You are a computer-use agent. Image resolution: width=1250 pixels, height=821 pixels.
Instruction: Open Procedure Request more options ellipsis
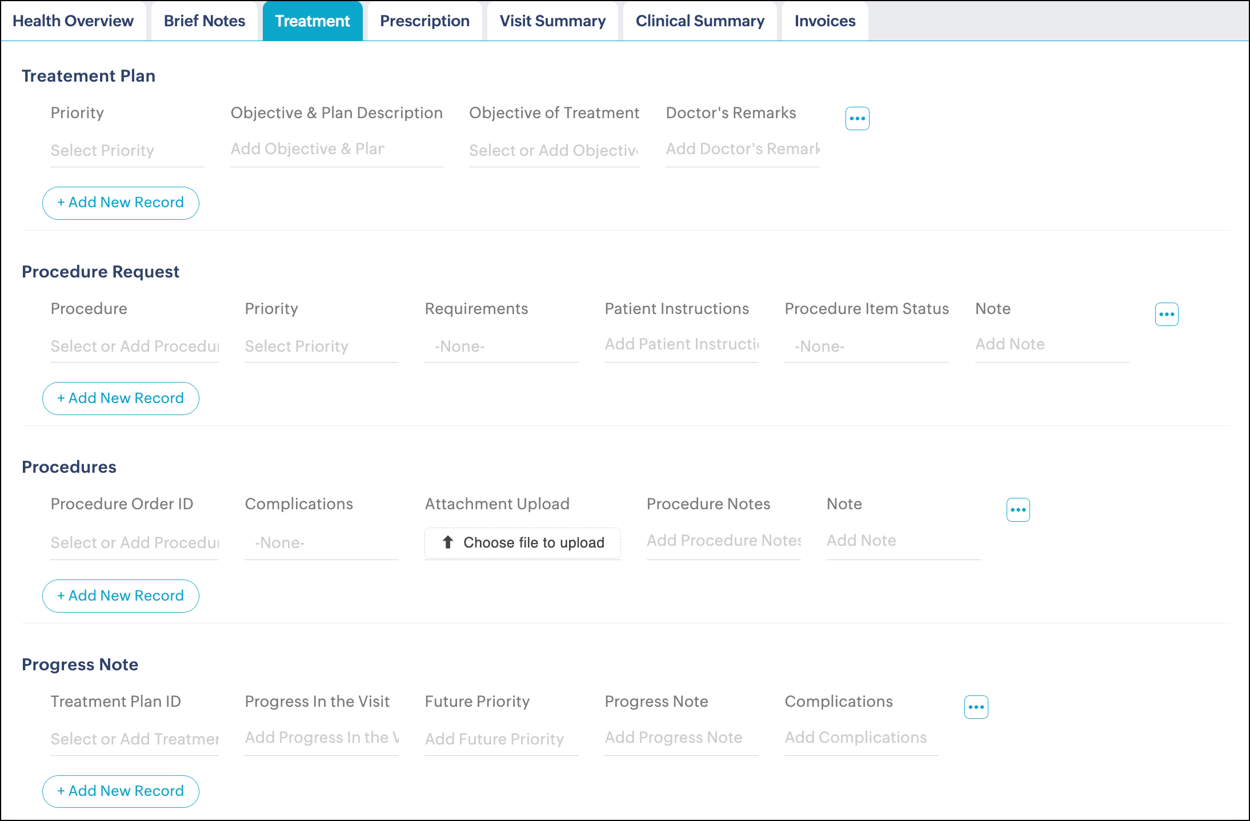tap(1166, 315)
